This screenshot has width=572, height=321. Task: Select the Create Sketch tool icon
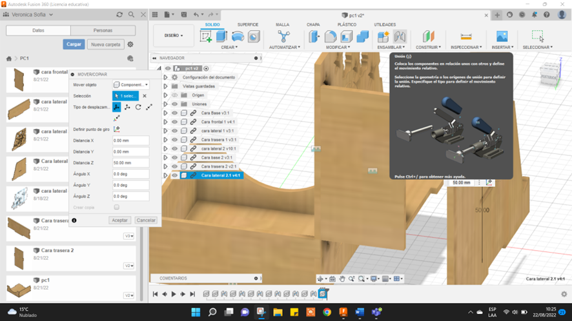206,37
